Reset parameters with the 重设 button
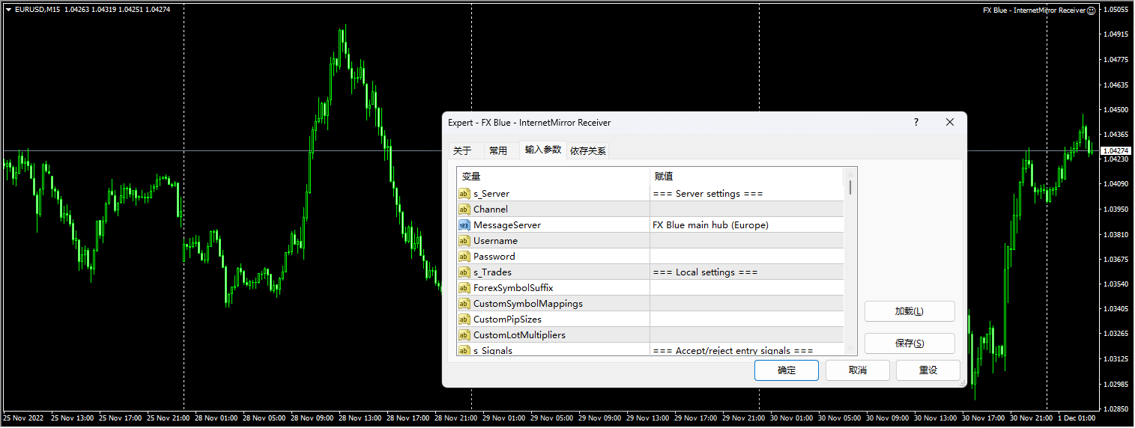This screenshot has height=428, width=1135. (x=928, y=370)
